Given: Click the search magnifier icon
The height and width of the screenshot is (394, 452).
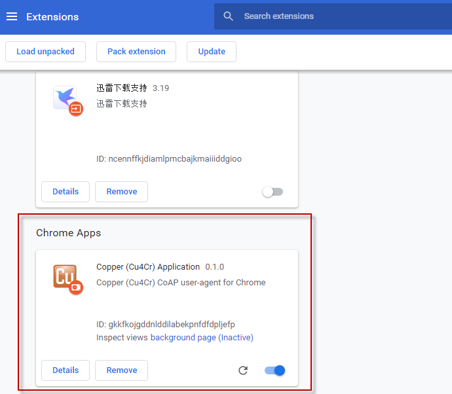Looking at the screenshot, I should tap(228, 16).
